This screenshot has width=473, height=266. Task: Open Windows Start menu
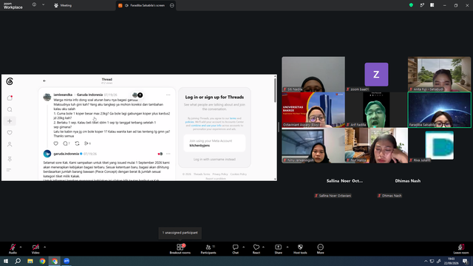6,261
